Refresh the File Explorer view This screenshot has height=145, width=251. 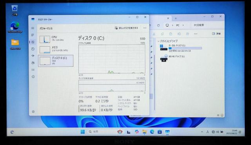pyautogui.click(x=158, y=25)
